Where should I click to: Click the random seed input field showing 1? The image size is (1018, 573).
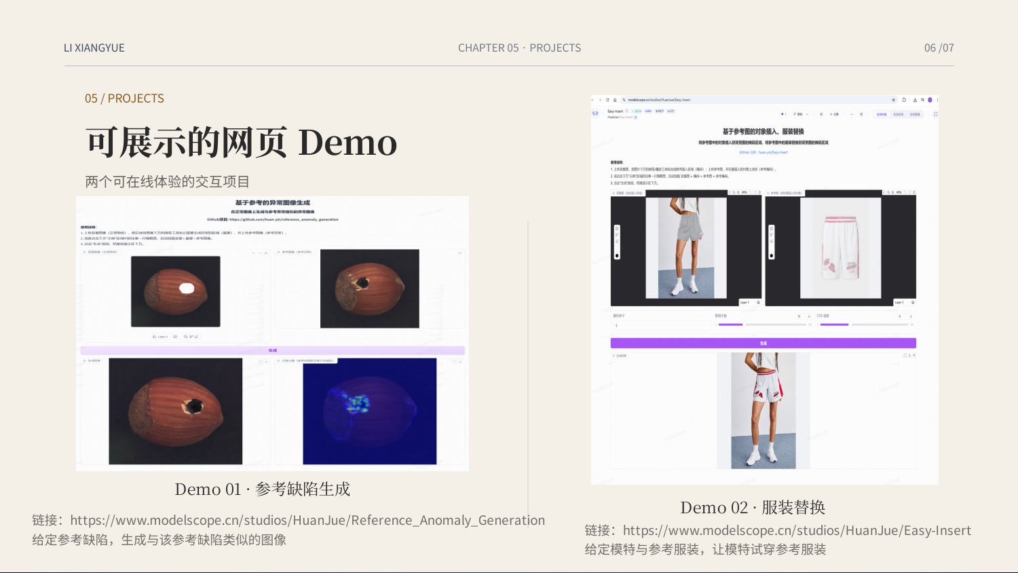(661, 325)
